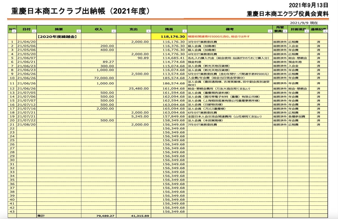The width and height of the screenshot is (338, 219).
Task: Select the date cell 21/07/22
Action: click(x=27, y=120)
